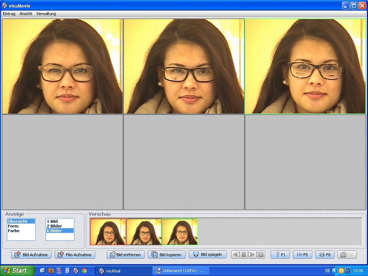Image resolution: width=368 pixels, height=276 pixels.
Task: Mirror the image with Bild spiegeln
Action: (x=207, y=255)
